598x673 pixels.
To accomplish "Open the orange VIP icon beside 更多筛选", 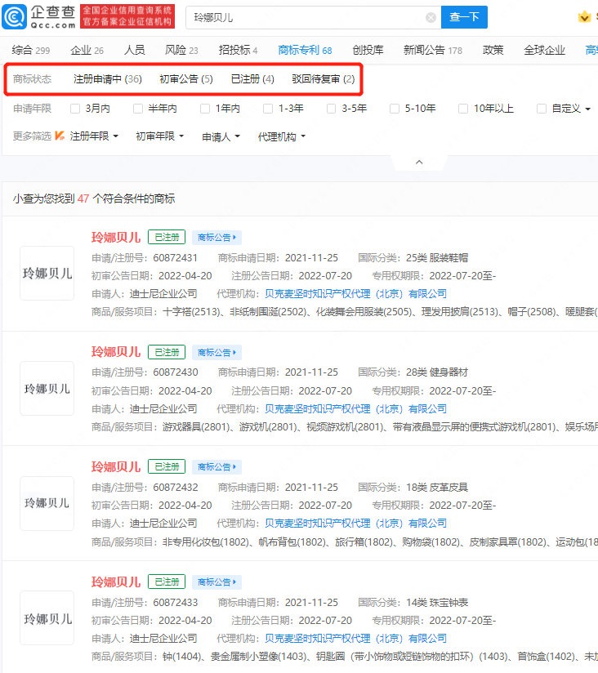I will click(x=60, y=136).
